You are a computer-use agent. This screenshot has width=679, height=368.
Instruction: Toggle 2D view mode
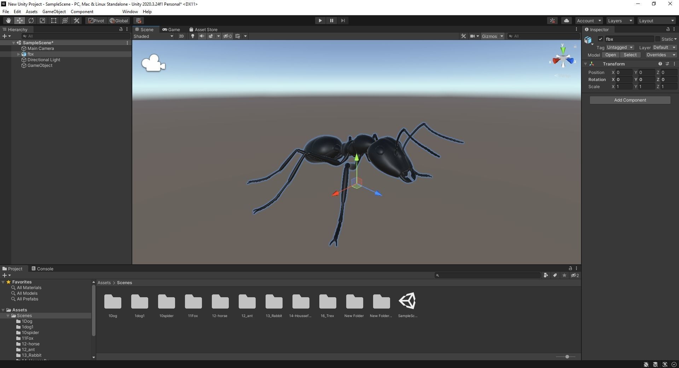[x=181, y=36]
